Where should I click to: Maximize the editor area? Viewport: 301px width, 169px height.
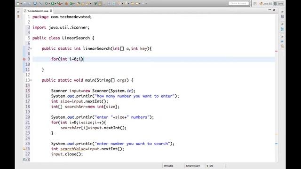tap(274, 10)
